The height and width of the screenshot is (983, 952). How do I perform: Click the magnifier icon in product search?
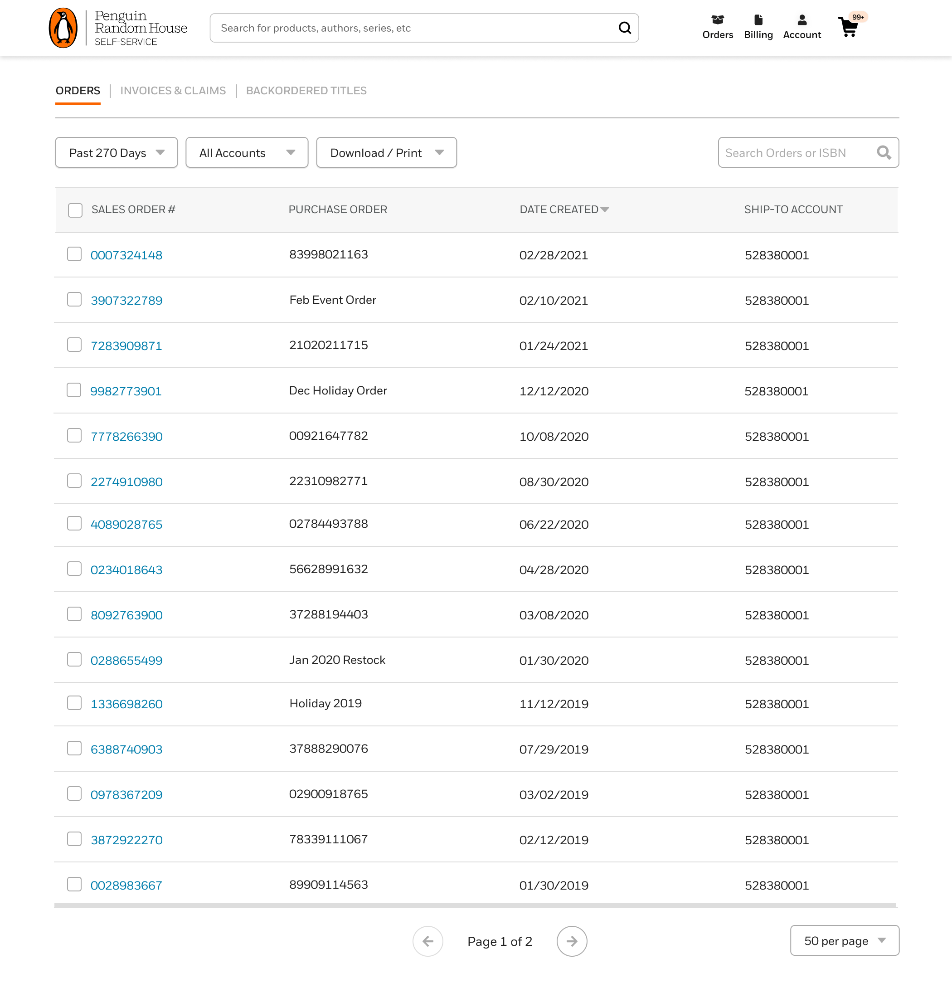625,28
